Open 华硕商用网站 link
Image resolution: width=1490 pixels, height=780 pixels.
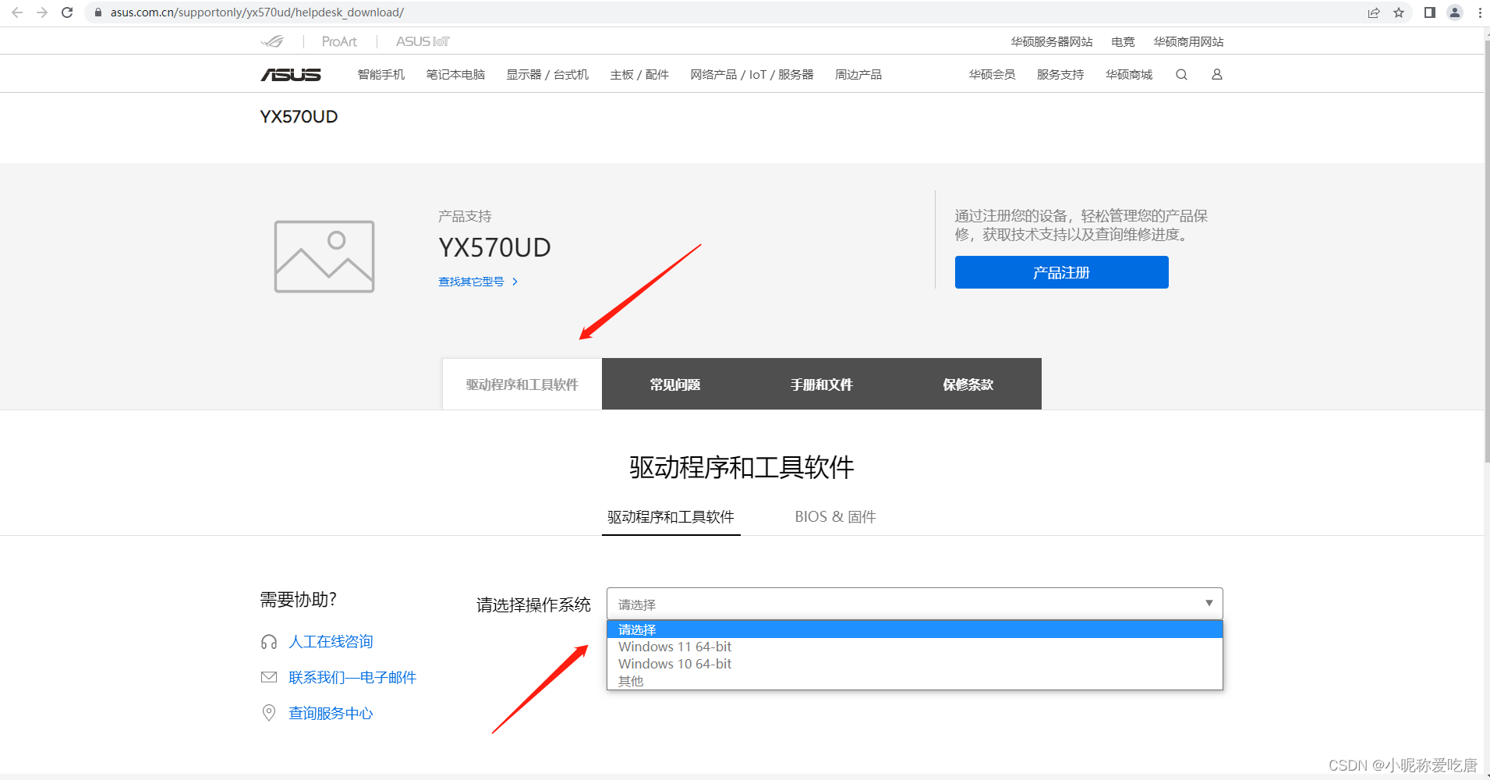[x=1188, y=41]
